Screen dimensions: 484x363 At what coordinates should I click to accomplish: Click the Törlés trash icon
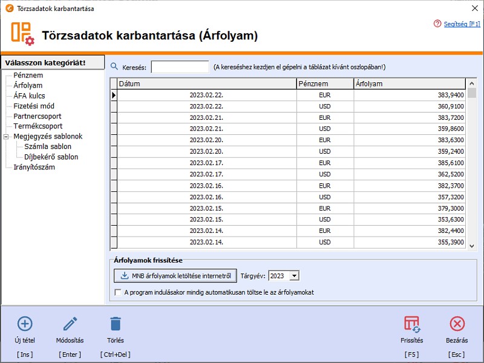pos(115,323)
